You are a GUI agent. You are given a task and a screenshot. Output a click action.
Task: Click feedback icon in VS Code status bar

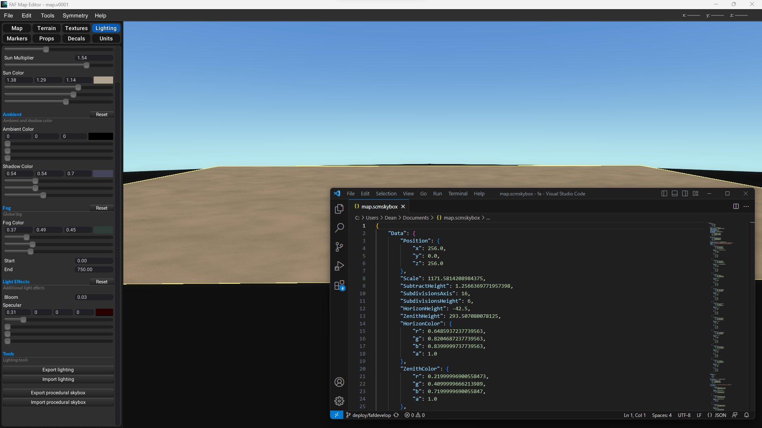pos(735,415)
